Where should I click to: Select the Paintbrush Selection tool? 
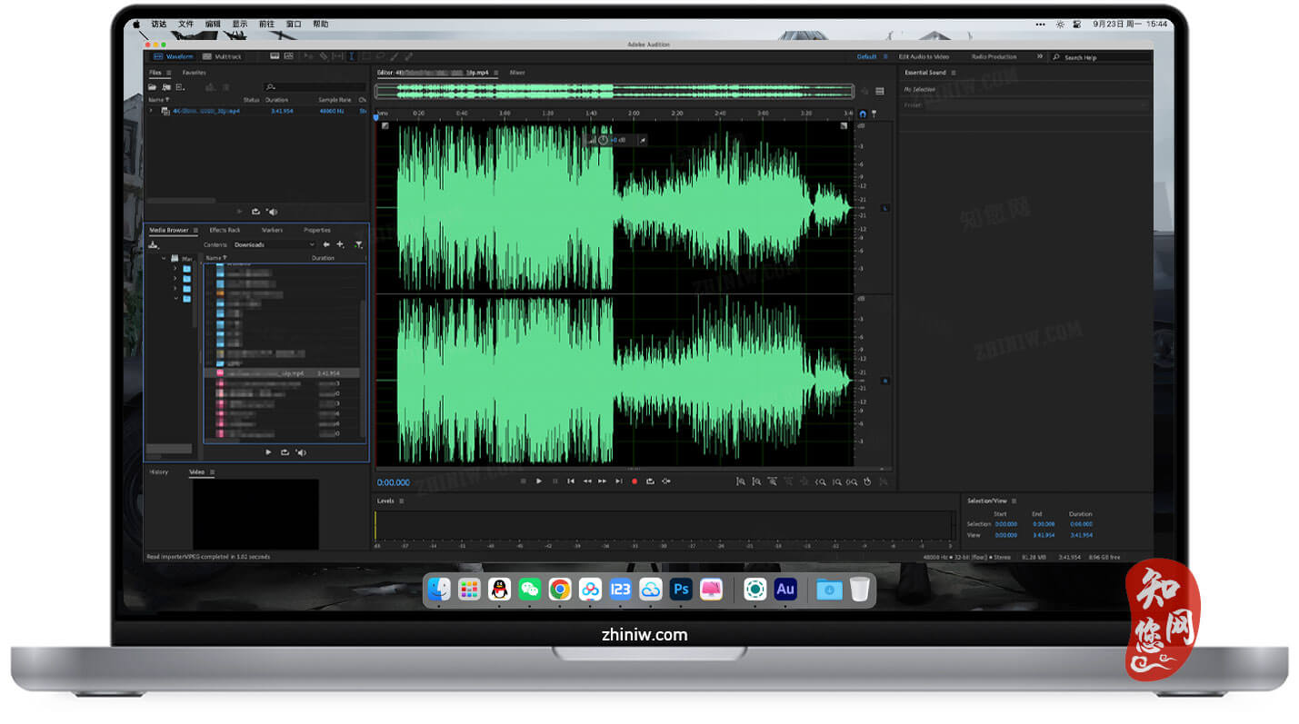click(394, 56)
